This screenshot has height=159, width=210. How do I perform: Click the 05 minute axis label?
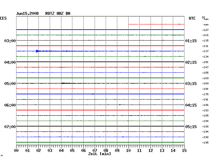pos(72,151)
